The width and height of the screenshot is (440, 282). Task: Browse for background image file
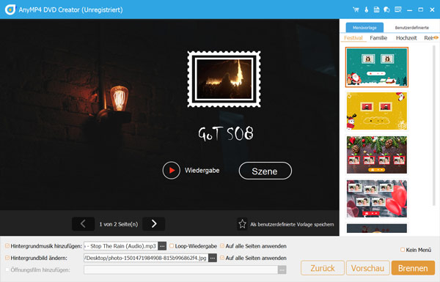click(213, 258)
